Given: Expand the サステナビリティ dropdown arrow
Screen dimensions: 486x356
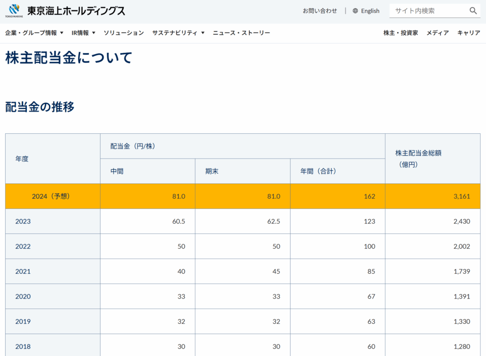Looking at the screenshot, I should (x=203, y=33).
